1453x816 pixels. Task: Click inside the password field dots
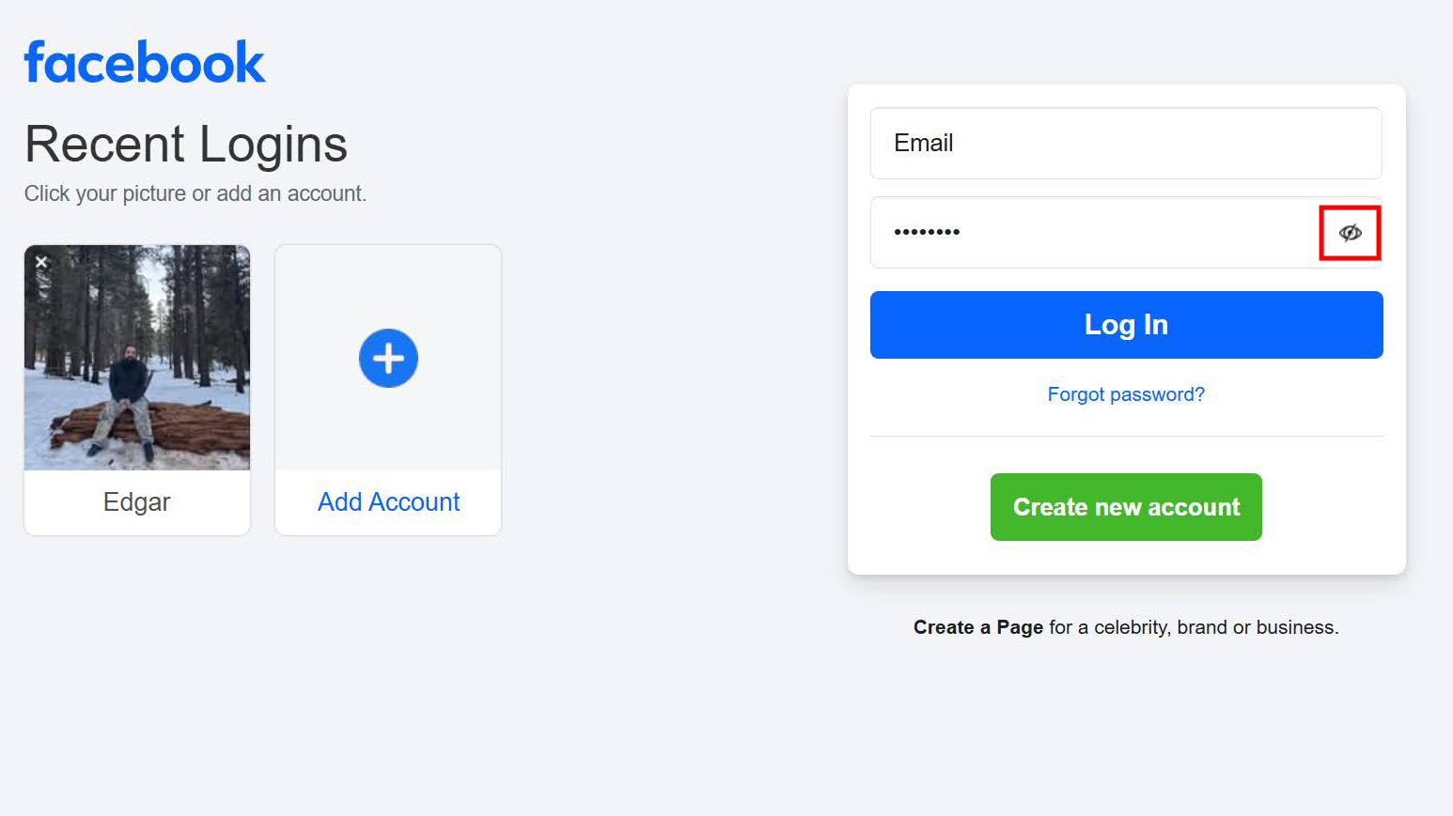927,232
